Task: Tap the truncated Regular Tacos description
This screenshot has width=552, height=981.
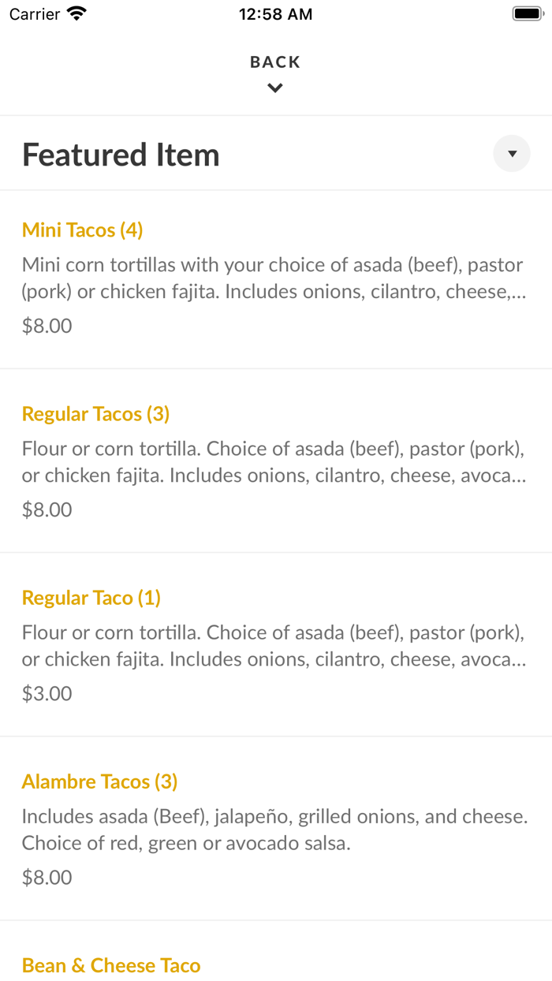Action: (x=273, y=461)
